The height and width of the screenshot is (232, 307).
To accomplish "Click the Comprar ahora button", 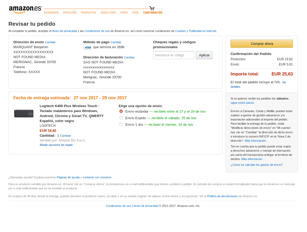I will [x=262, y=43].
